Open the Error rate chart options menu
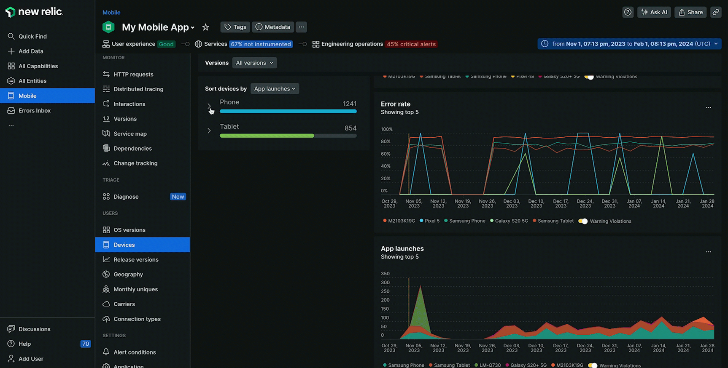This screenshot has height=368, width=728. [708, 107]
